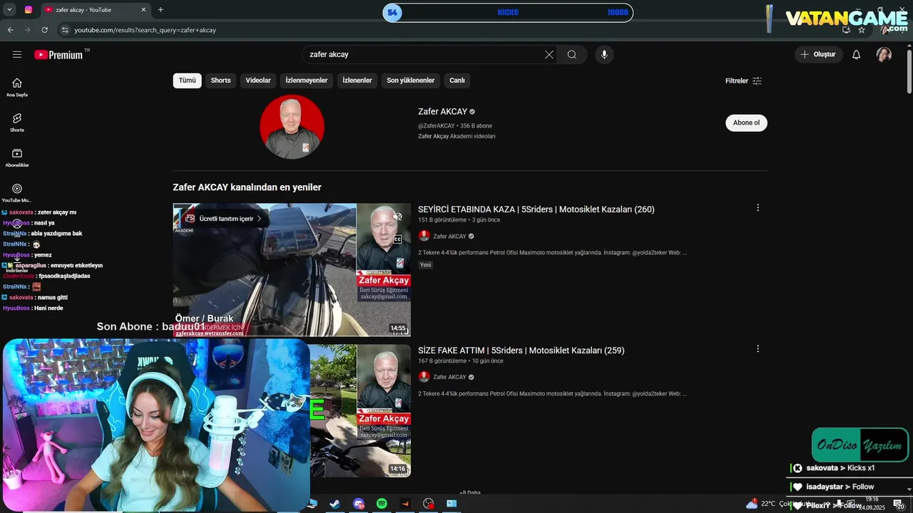Click the install app icon in address bar

coord(846,30)
